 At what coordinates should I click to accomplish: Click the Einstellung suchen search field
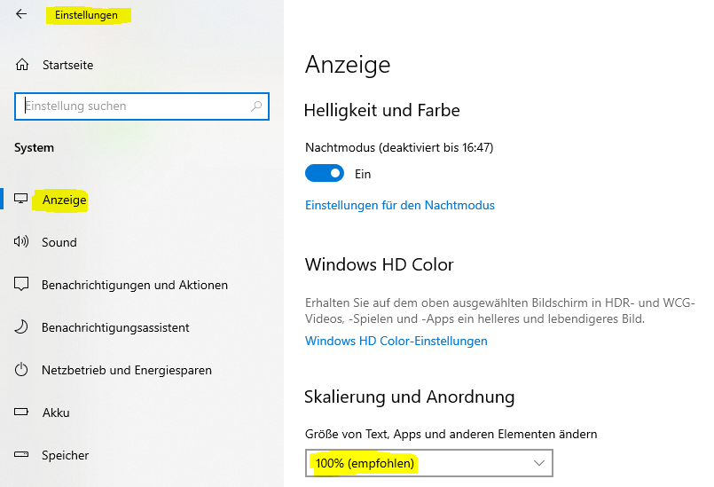click(133, 106)
